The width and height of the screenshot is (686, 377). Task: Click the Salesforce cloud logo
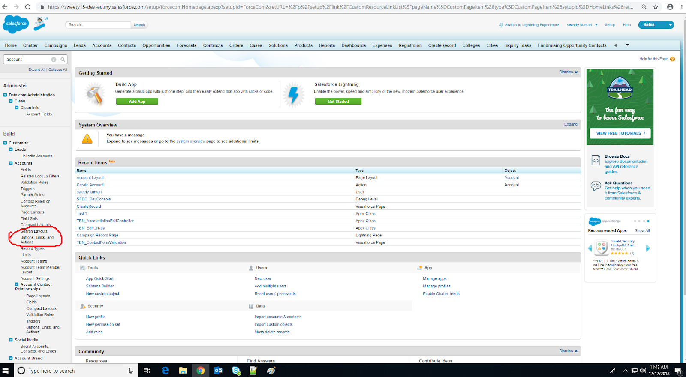(16, 24)
